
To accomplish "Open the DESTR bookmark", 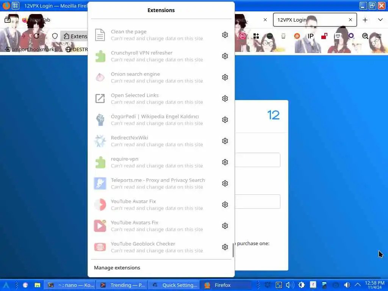I will 77,49.
